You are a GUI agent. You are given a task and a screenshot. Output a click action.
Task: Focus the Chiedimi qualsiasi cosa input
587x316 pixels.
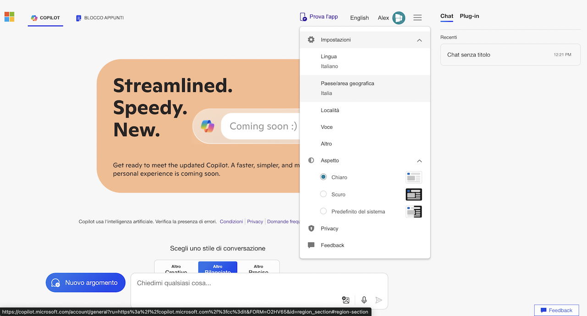(259, 283)
